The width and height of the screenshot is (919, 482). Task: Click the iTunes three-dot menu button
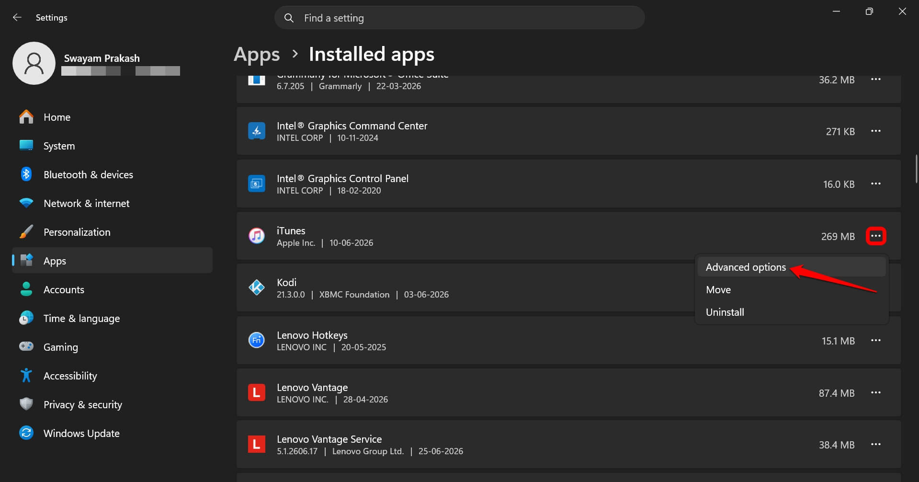(876, 236)
